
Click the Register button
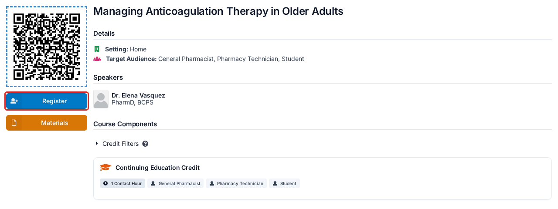pyautogui.click(x=47, y=101)
